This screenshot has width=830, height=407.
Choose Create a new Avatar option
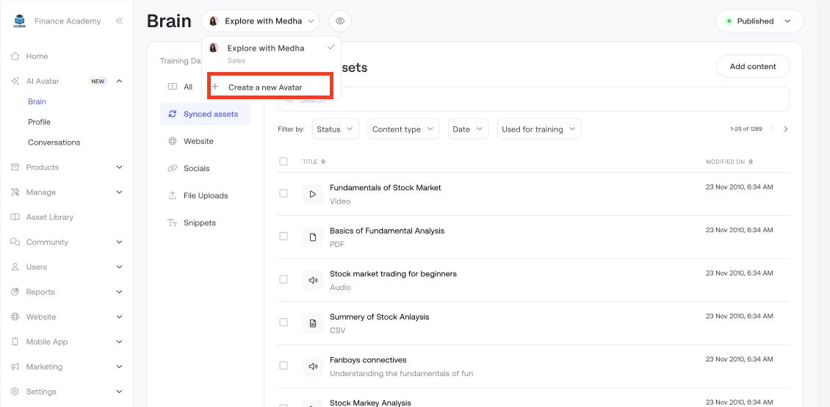[x=264, y=87]
